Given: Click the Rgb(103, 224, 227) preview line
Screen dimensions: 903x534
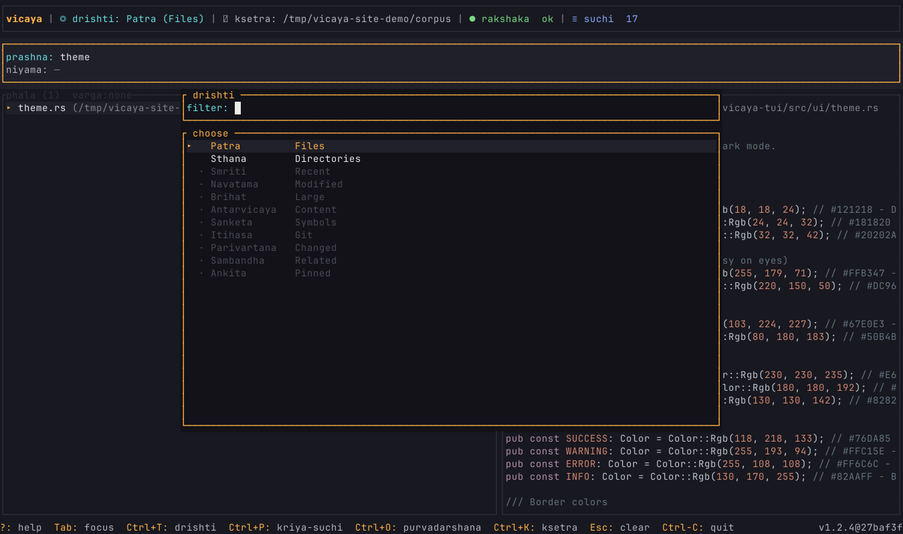Looking at the screenshot, I should point(809,324).
